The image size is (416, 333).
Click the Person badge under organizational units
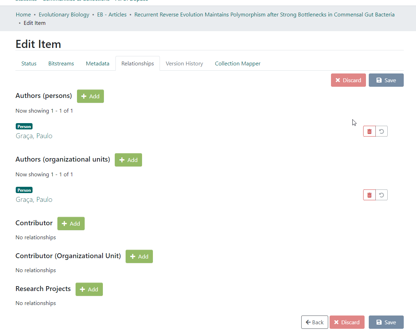point(24,190)
